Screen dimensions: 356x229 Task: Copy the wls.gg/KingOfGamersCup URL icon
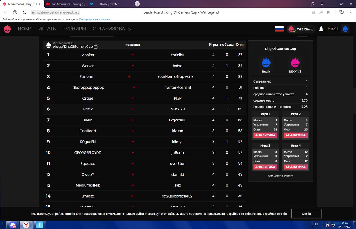pyautogui.click(x=96, y=47)
